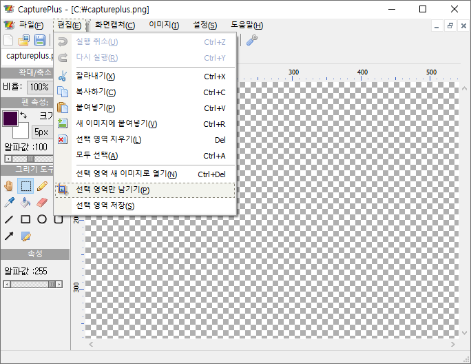The width and height of the screenshot is (471, 364).
Task: Select the hand pan tool
Action: point(9,185)
